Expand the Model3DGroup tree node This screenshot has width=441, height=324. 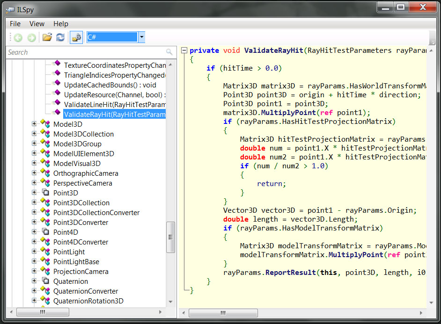34,144
